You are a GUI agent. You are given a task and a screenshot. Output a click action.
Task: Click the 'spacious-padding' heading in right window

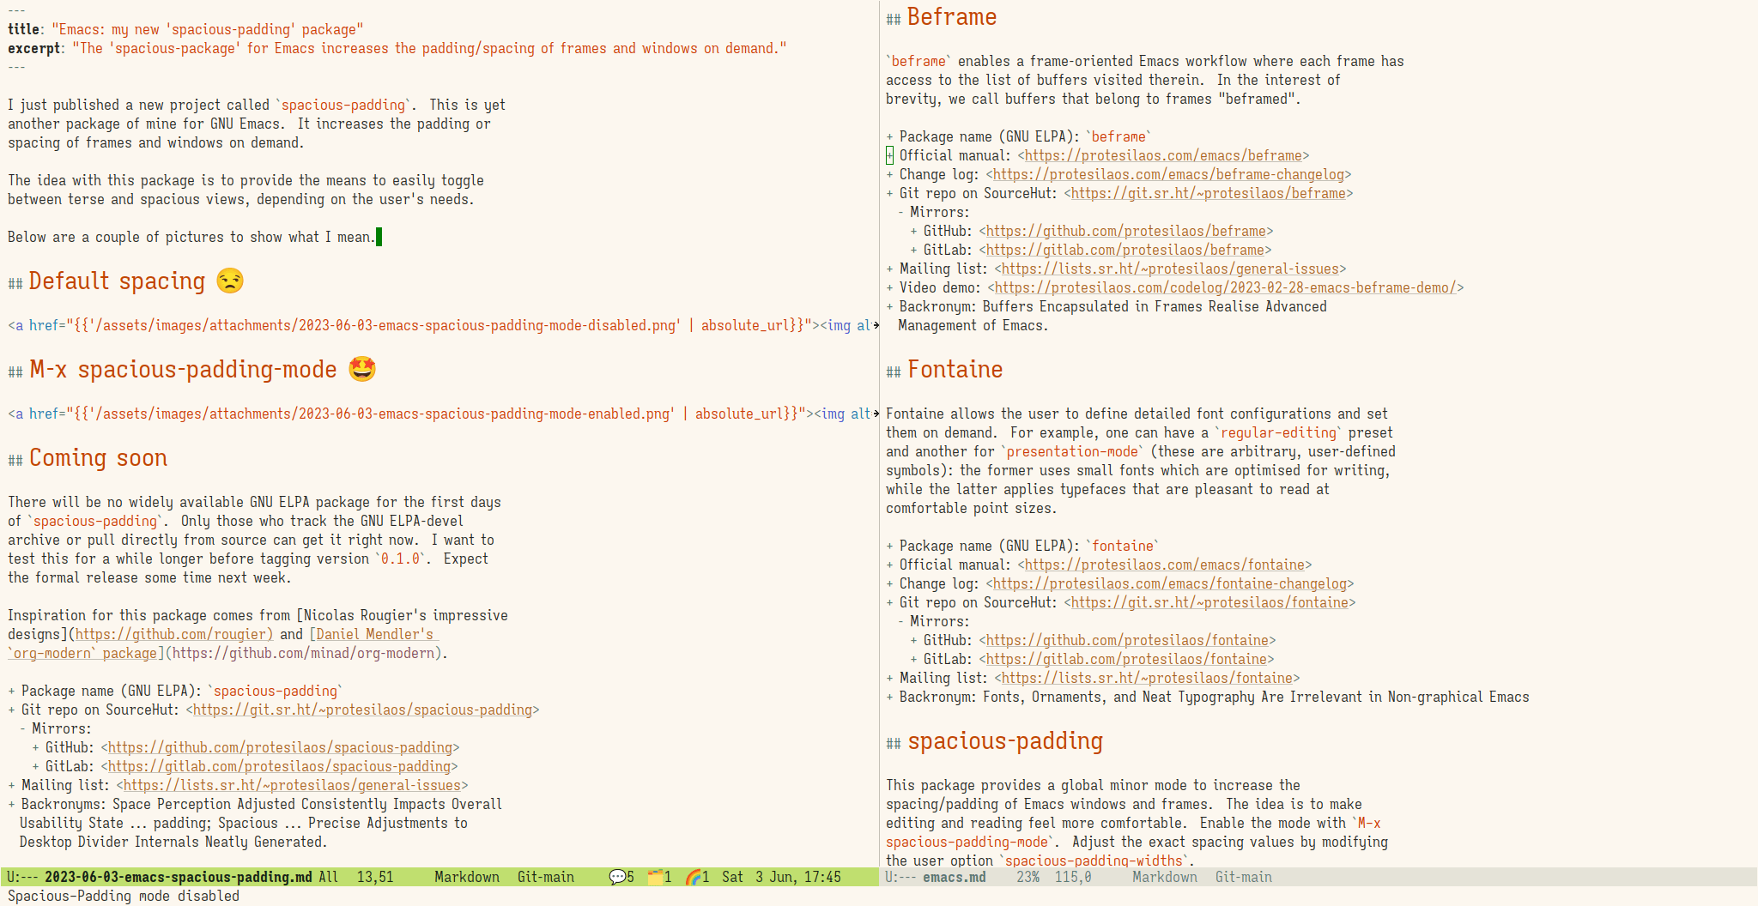point(1005,740)
